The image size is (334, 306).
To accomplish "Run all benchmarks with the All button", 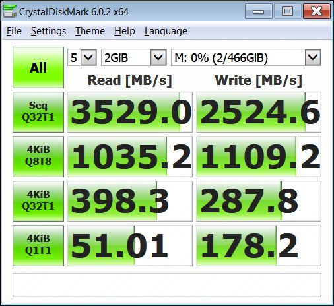I will point(38,67).
